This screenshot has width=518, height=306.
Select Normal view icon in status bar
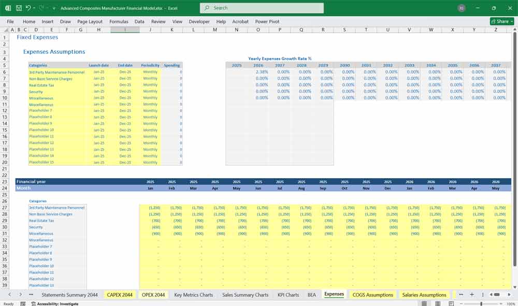pos(425,303)
